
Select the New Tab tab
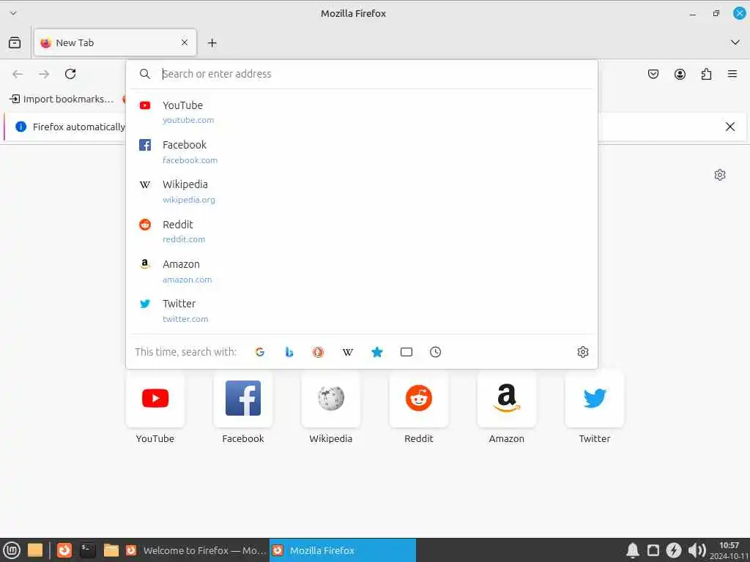coord(115,42)
